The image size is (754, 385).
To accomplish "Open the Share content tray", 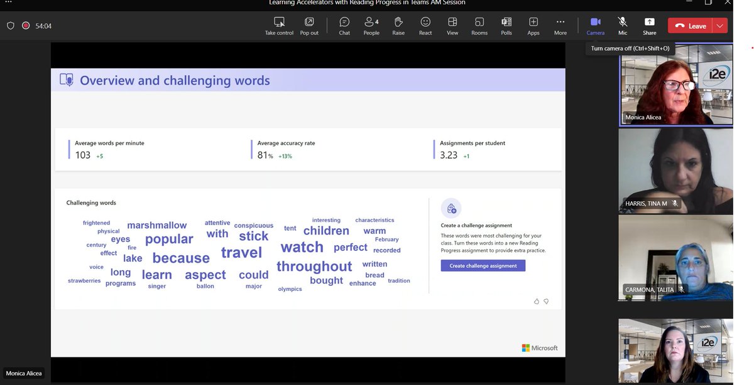I will click(x=649, y=25).
